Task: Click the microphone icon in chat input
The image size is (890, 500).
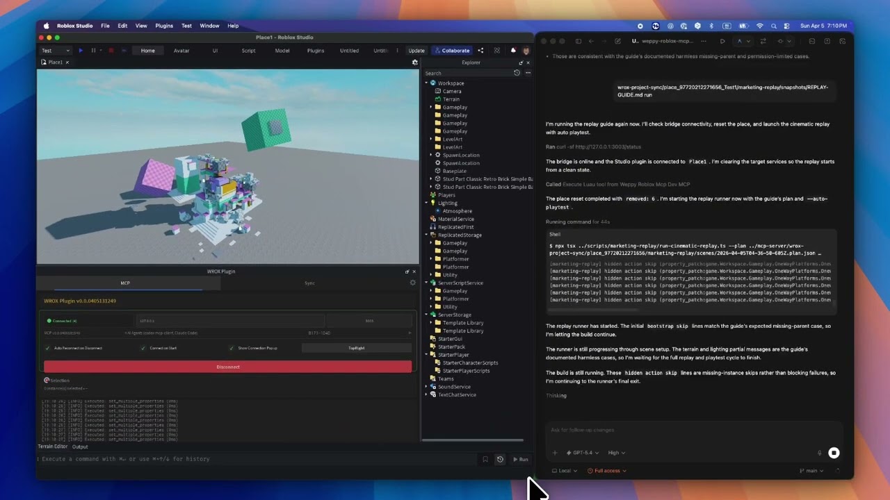Action: coord(819,453)
